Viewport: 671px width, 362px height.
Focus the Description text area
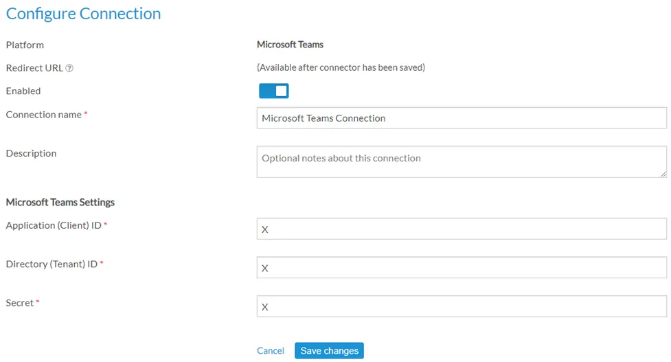462,161
